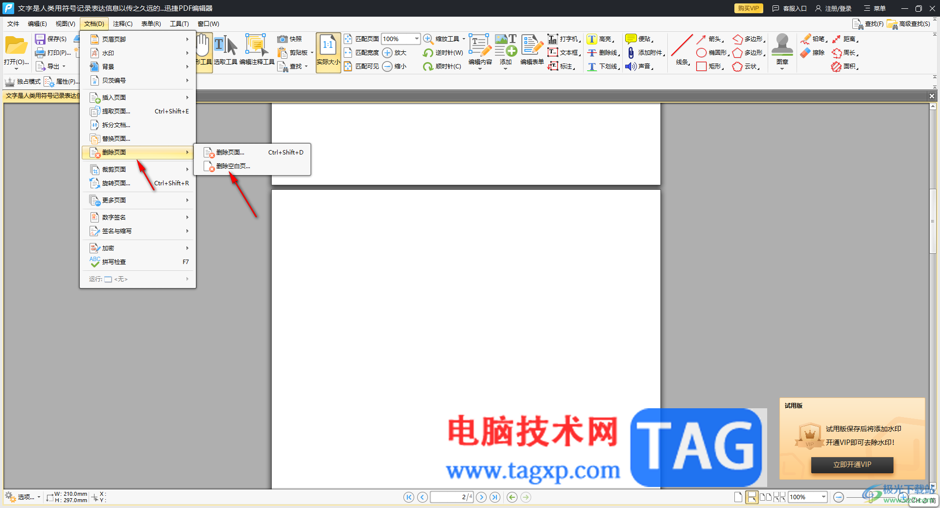Click the 编辑表单 edit form icon
The image size is (940, 508).
pos(532,45)
